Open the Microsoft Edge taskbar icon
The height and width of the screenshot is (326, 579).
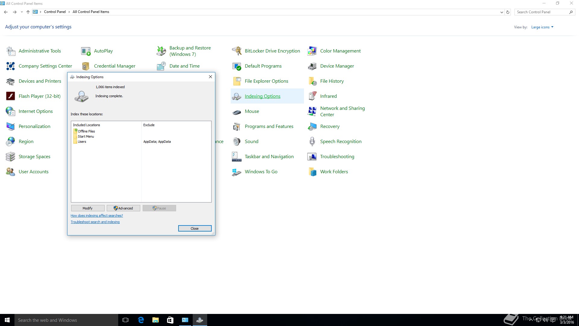(141, 320)
